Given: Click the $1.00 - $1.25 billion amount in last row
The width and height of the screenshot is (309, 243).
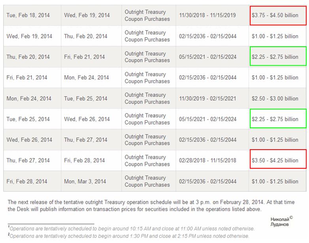Looking at the screenshot, I should pos(275,182).
